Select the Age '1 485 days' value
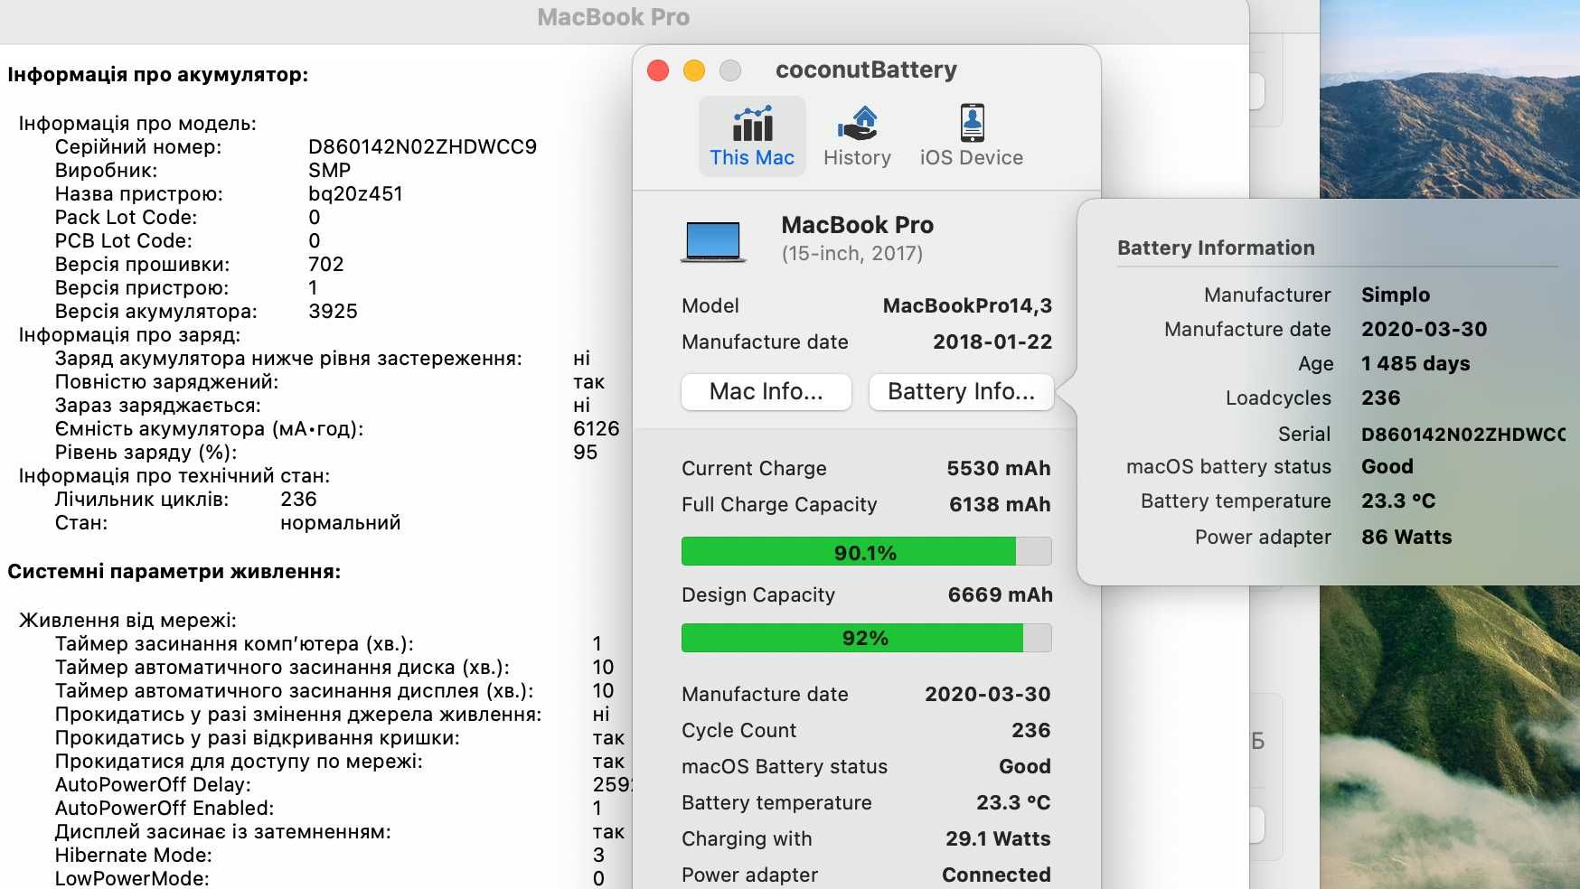 click(x=1415, y=364)
